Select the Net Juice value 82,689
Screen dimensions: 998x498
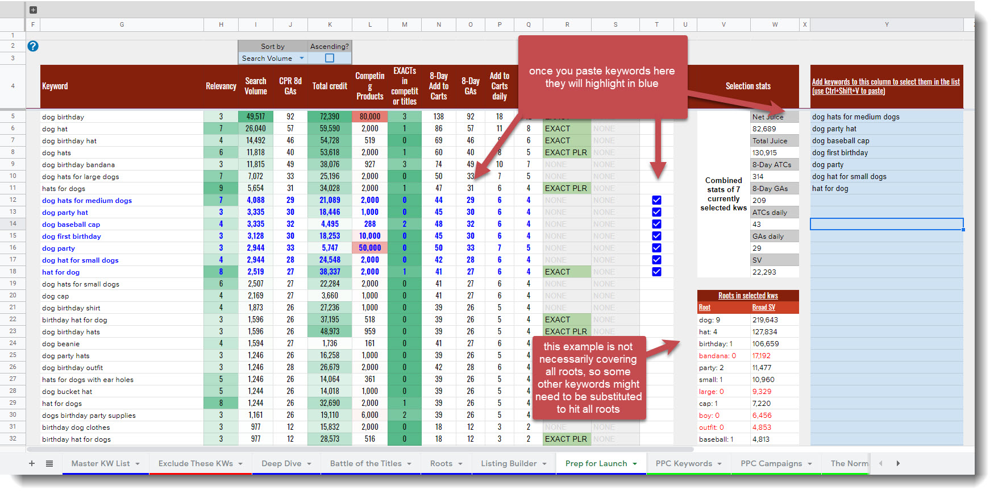tap(775, 128)
